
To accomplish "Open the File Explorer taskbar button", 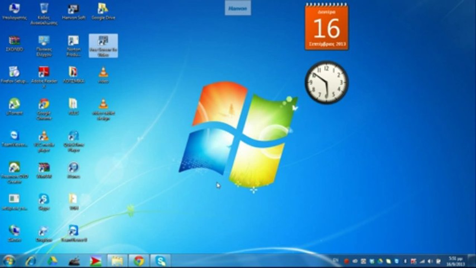I will (x=117, y=261).
